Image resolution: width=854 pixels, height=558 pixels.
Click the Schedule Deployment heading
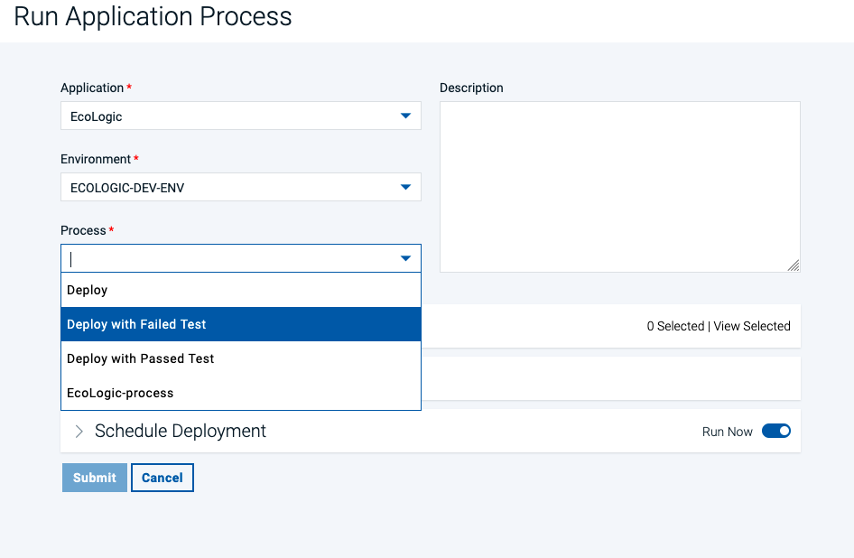(x=181, y=431)
